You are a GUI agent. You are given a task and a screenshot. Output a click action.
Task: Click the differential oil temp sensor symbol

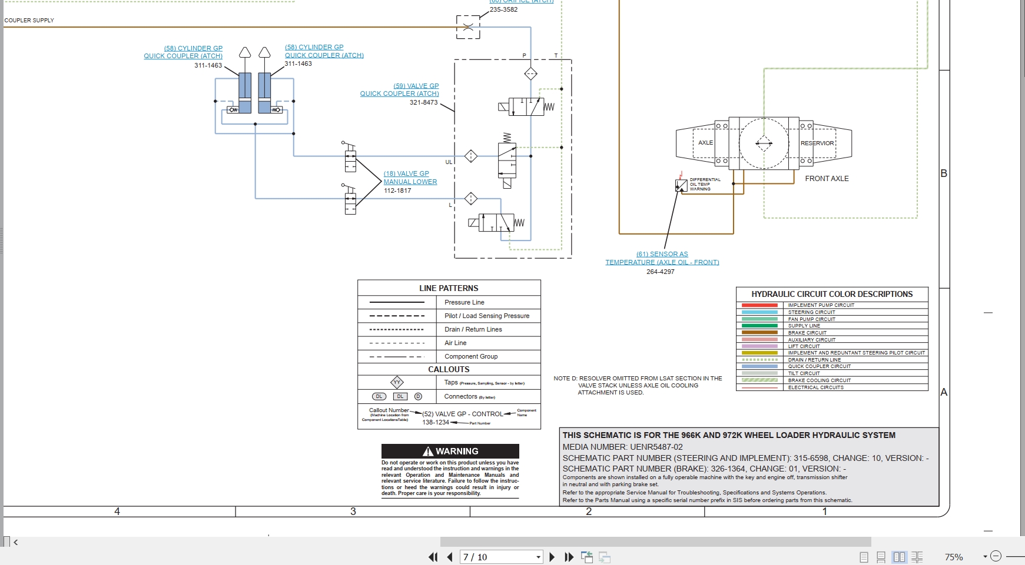pos(681,185)
